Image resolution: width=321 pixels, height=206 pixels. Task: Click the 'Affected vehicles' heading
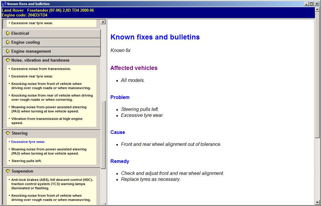[x=134, y=68]
